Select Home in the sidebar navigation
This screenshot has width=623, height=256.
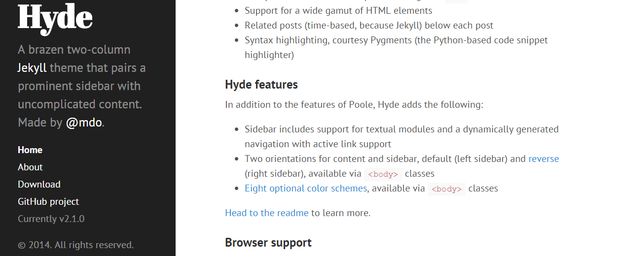pyautogui.click(x=30, y=150)
